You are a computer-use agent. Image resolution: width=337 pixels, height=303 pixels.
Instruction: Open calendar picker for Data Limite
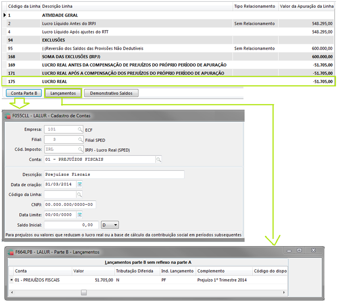coord(79,215)
